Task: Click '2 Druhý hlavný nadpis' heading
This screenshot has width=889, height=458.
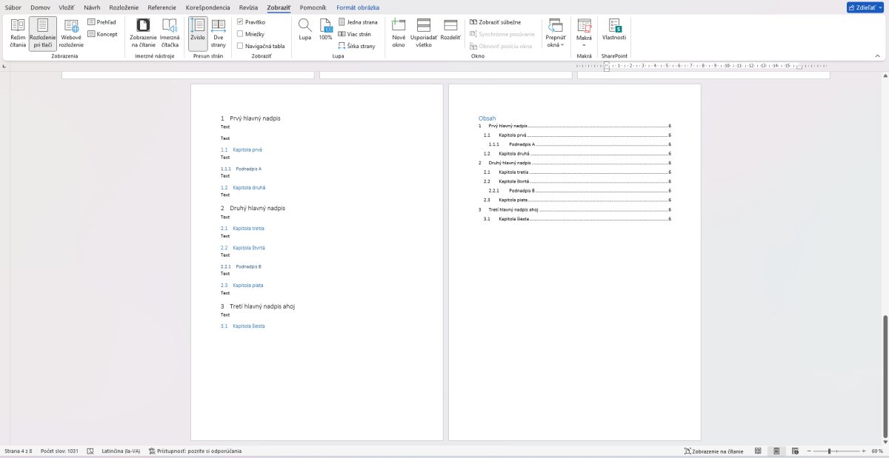Action: click(x=253, y=209)
